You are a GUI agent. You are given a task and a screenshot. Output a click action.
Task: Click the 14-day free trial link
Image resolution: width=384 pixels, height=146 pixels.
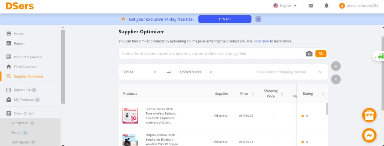[x=162, y=19]
